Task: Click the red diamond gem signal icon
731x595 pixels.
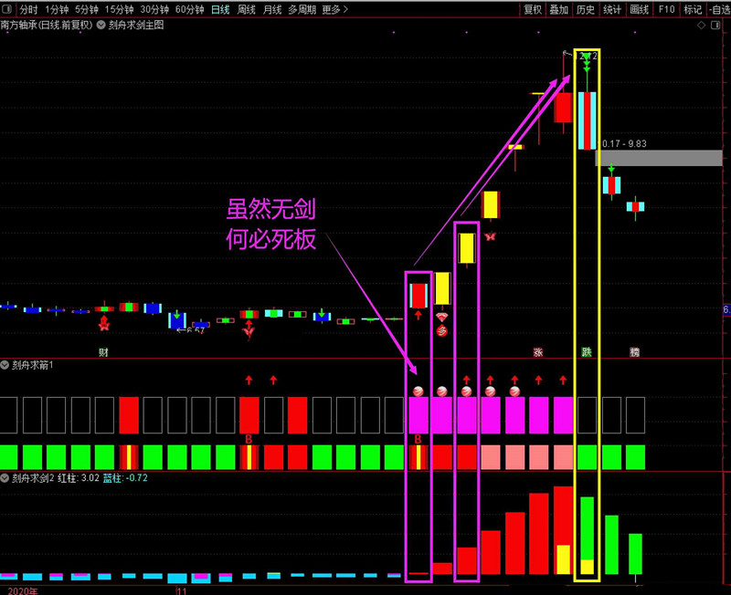Action: click(x=442, y=318)
